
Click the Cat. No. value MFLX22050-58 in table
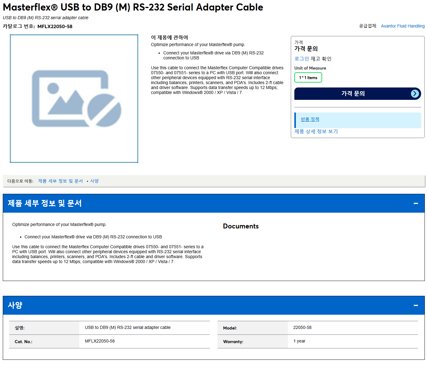pyautogui.click(x=100, y=341)
